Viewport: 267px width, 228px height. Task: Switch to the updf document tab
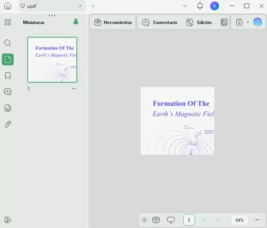tap(52, 6)
